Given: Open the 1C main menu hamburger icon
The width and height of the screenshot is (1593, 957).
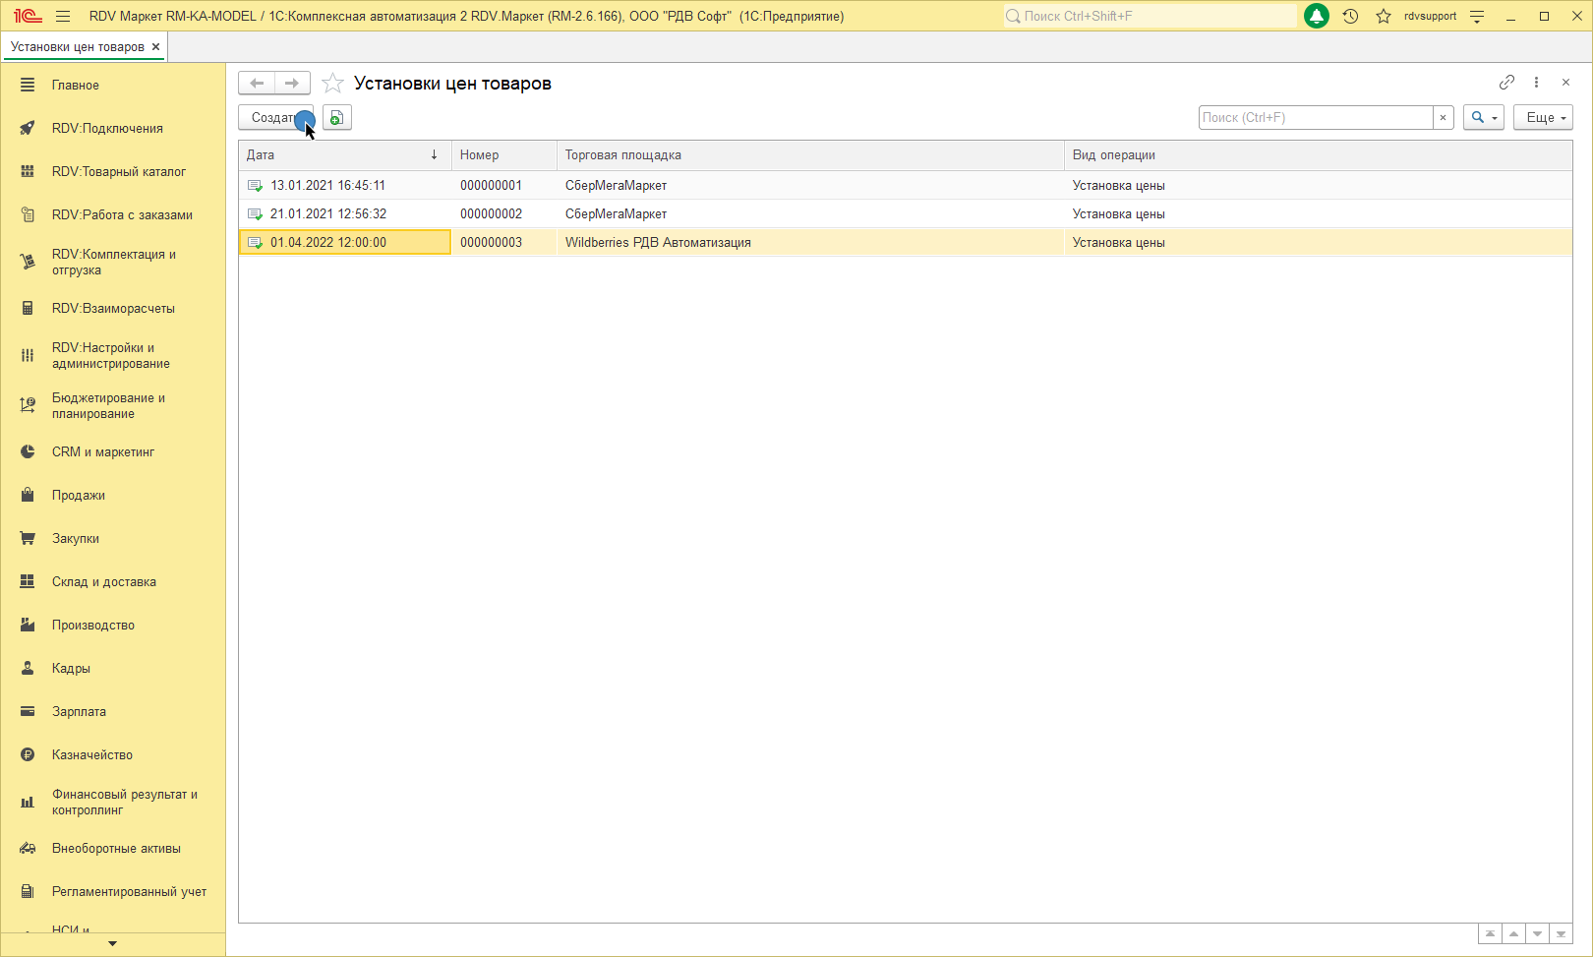Looking at the screenshot, I should pos(63,16).
